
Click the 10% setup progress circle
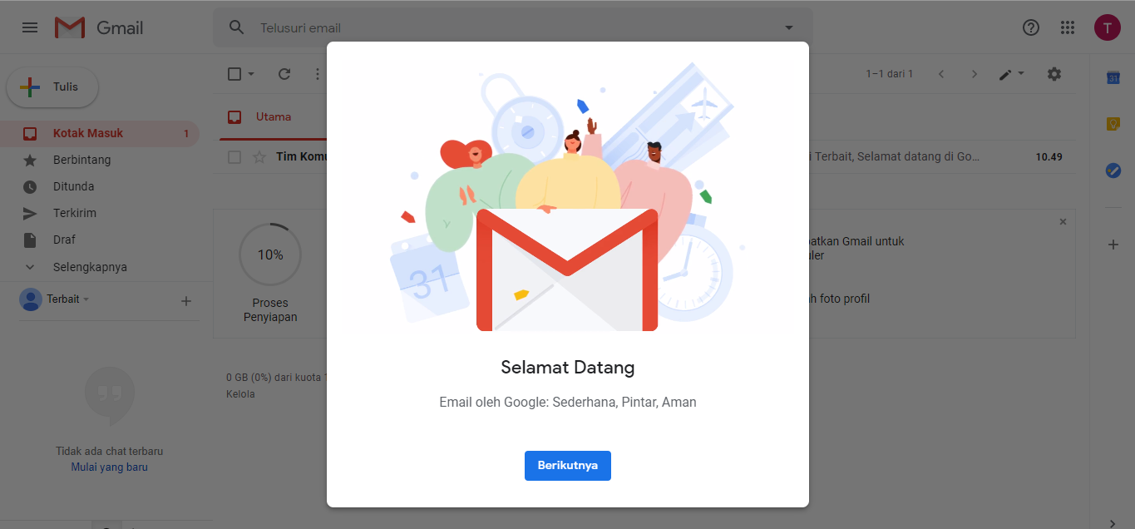[x=270, y=255]
